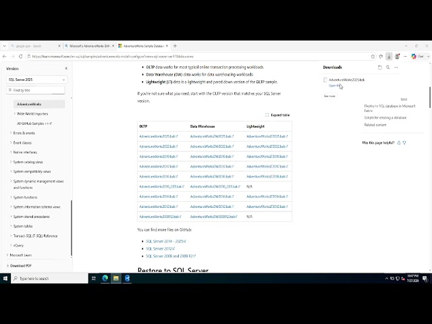Open Task View on taskbar
Image resolution: width=432 pixels, height=324 pixels.
94,279
